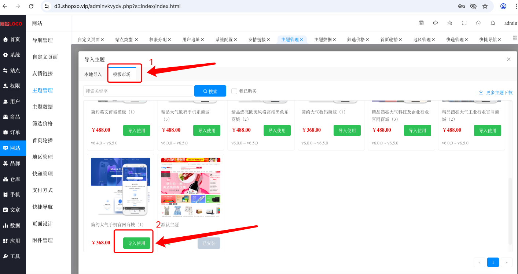518x274 pixels.
Task: Go to next page with » button
Action: coord(507,262)
